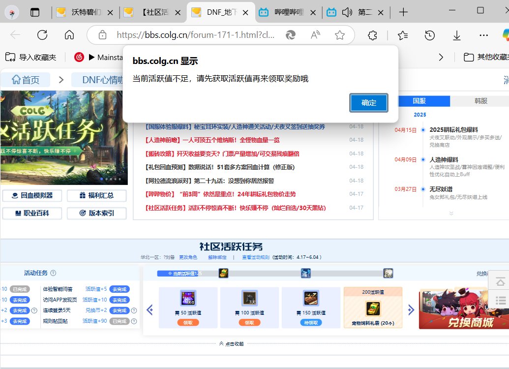Click 去完成 for 连续登录5天
The width and height of the screenshot is (509, 369).
[120, 310]
